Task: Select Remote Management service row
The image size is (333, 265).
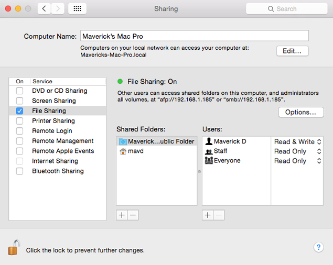Action: tap(57, 141)
